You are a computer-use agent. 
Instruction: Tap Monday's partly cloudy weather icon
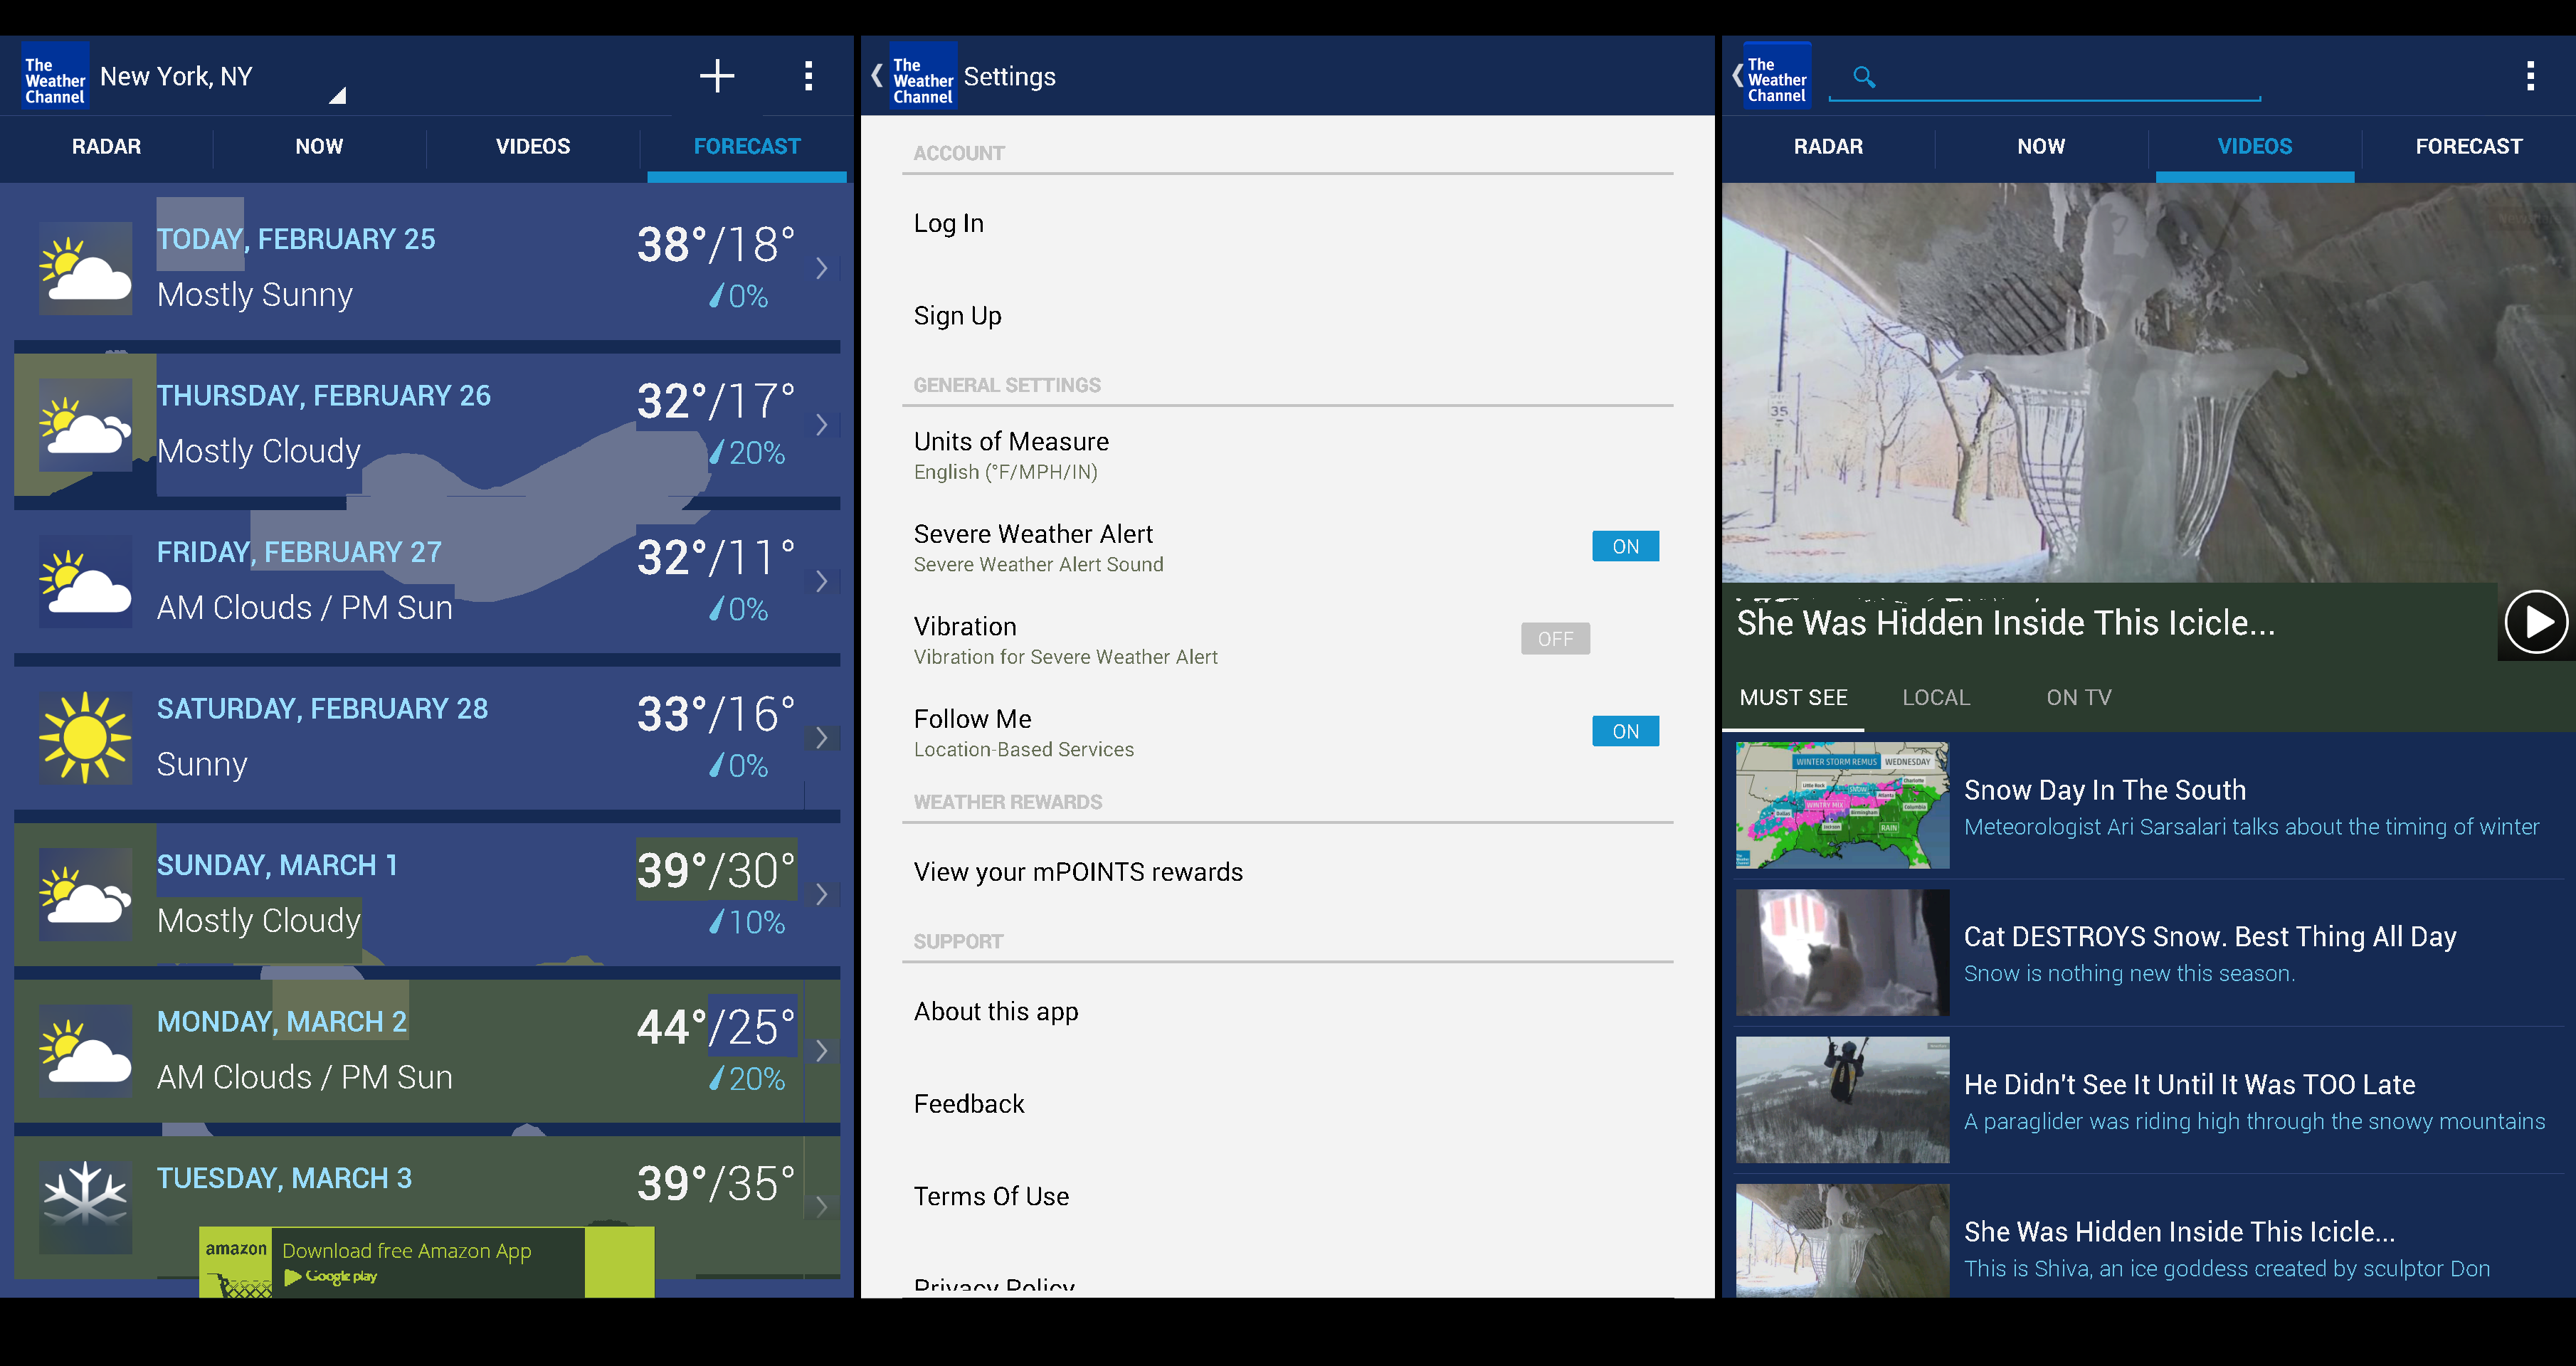click(86, 1051)
